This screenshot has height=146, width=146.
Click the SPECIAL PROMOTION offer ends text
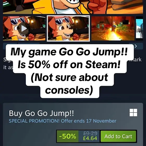click(63, 121)
